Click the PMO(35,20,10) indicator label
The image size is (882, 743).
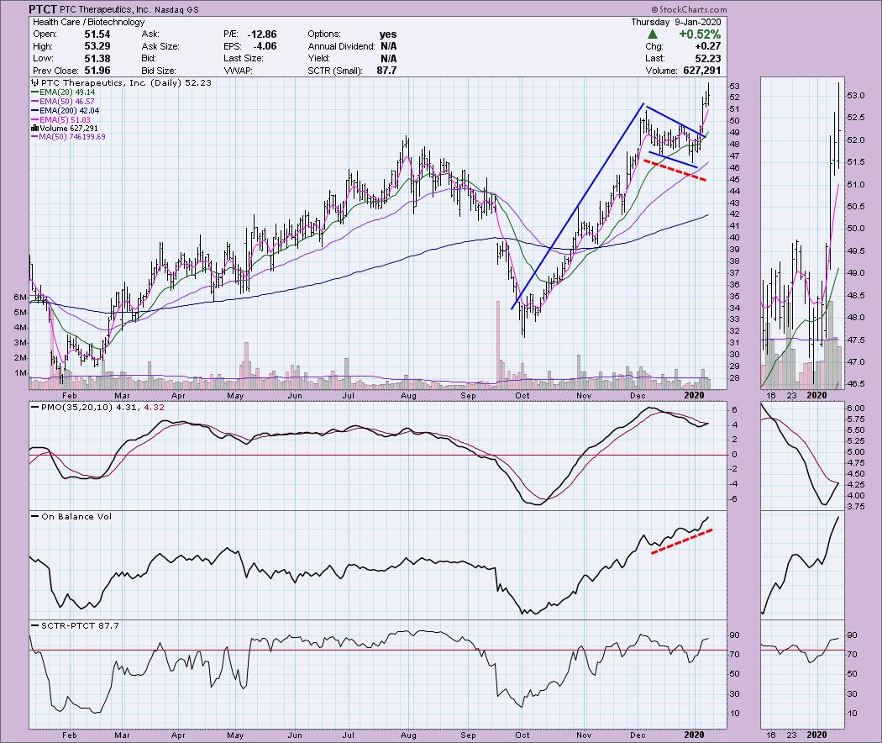[98, 407]
